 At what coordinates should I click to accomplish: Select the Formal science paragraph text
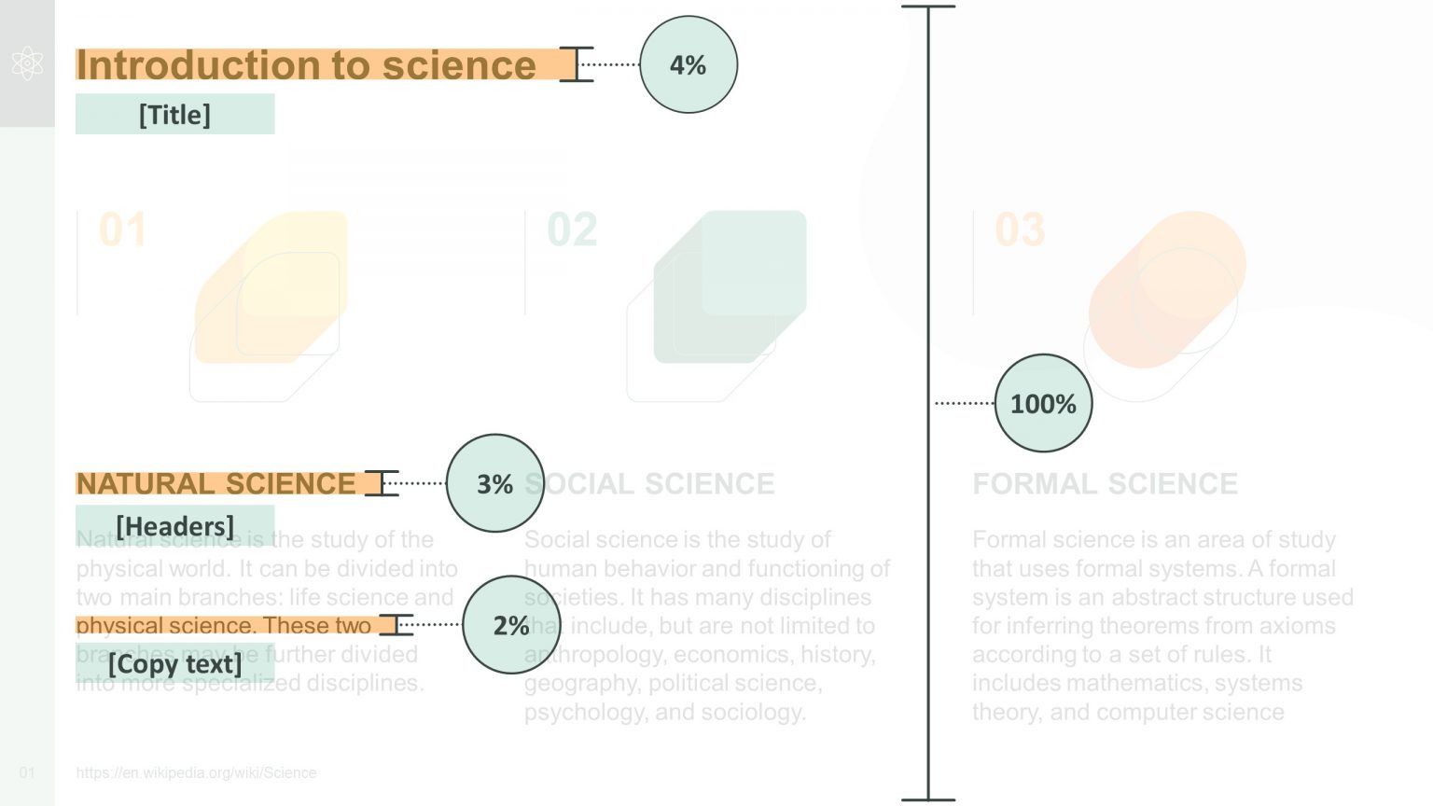(x=1162, y=625)
